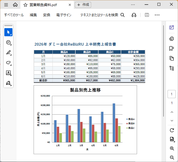The width and height of the screenshot is (178, 162).
Task: Select the comment bubble tool
Action: click(9, 43)
